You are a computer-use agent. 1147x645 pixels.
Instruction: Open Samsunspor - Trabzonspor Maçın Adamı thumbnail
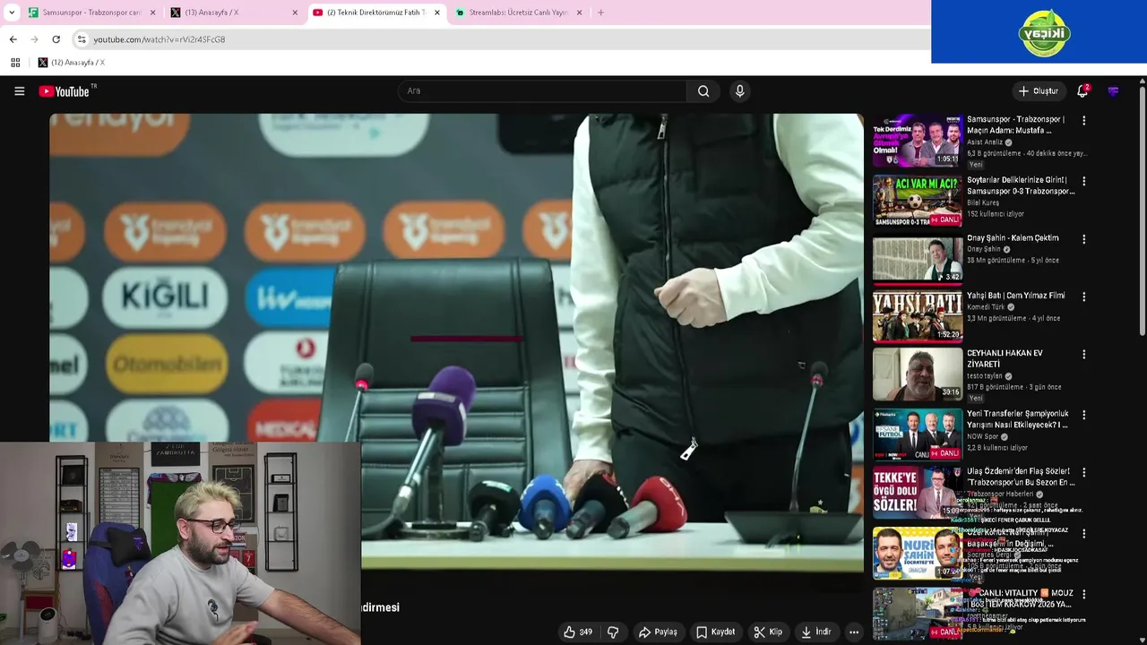pos(917,141)
